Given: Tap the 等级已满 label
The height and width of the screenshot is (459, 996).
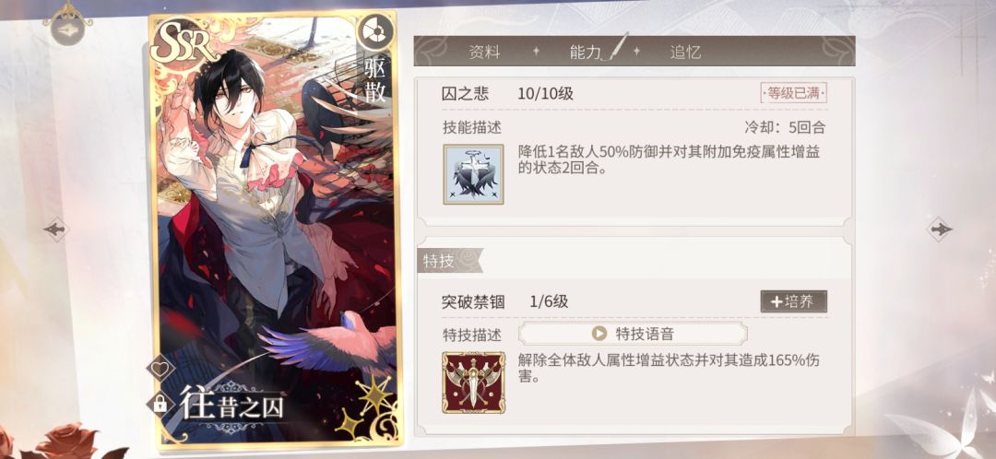Looking at the screenshot, I should [793, 94].
